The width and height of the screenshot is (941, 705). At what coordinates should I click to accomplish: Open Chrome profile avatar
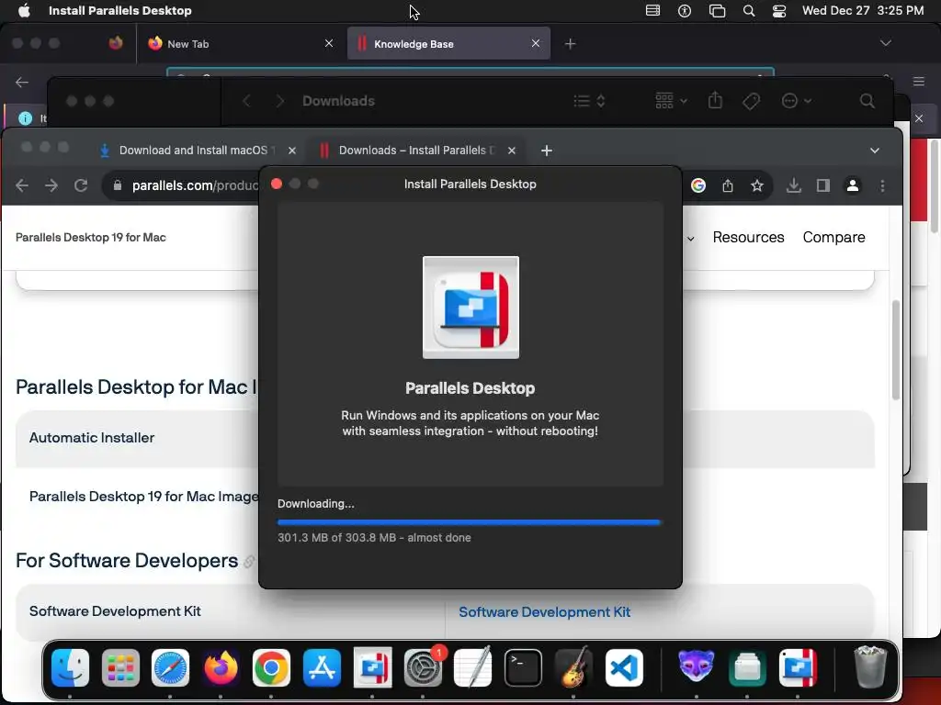point(853,185)
